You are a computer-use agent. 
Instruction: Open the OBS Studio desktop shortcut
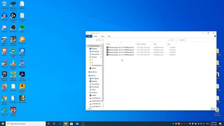(x=13, y=28)
